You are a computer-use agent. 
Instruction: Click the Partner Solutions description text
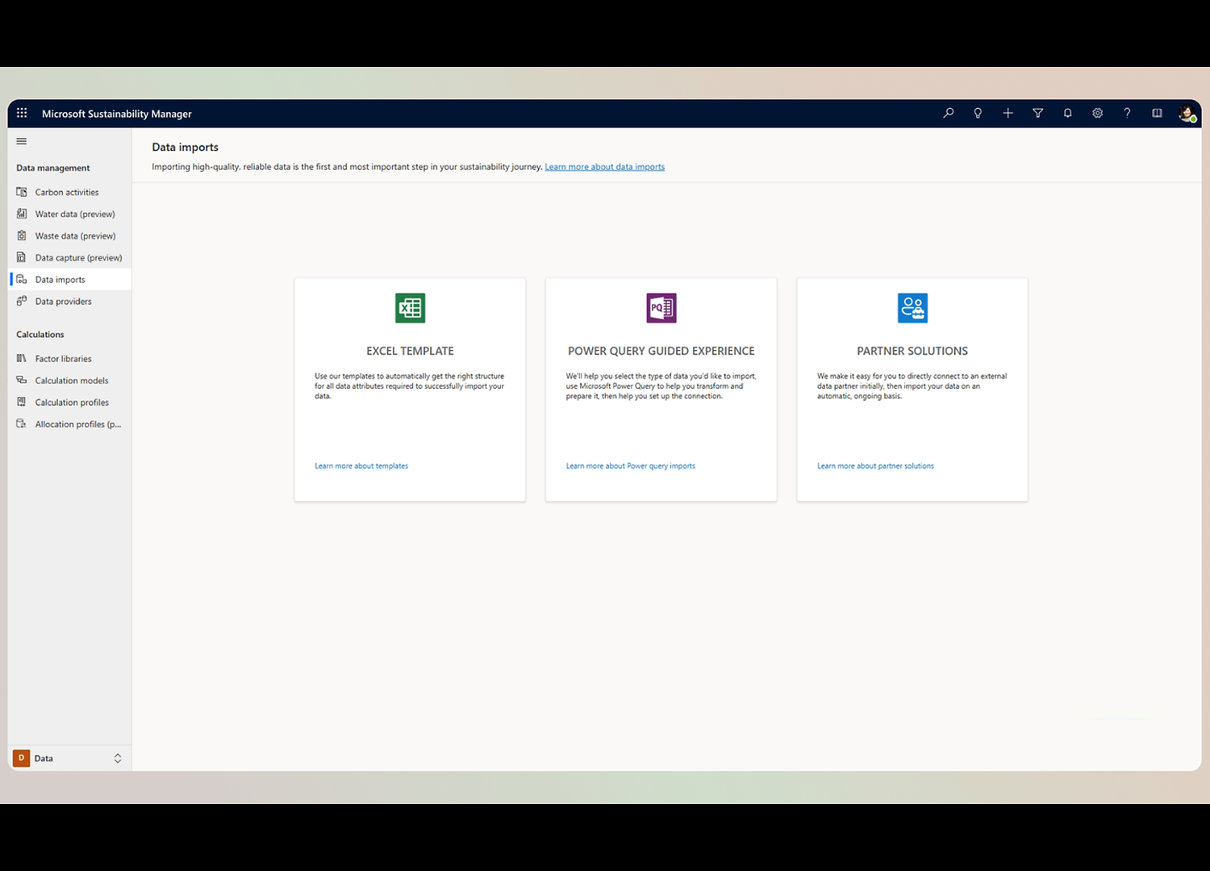tap(912, 385)
